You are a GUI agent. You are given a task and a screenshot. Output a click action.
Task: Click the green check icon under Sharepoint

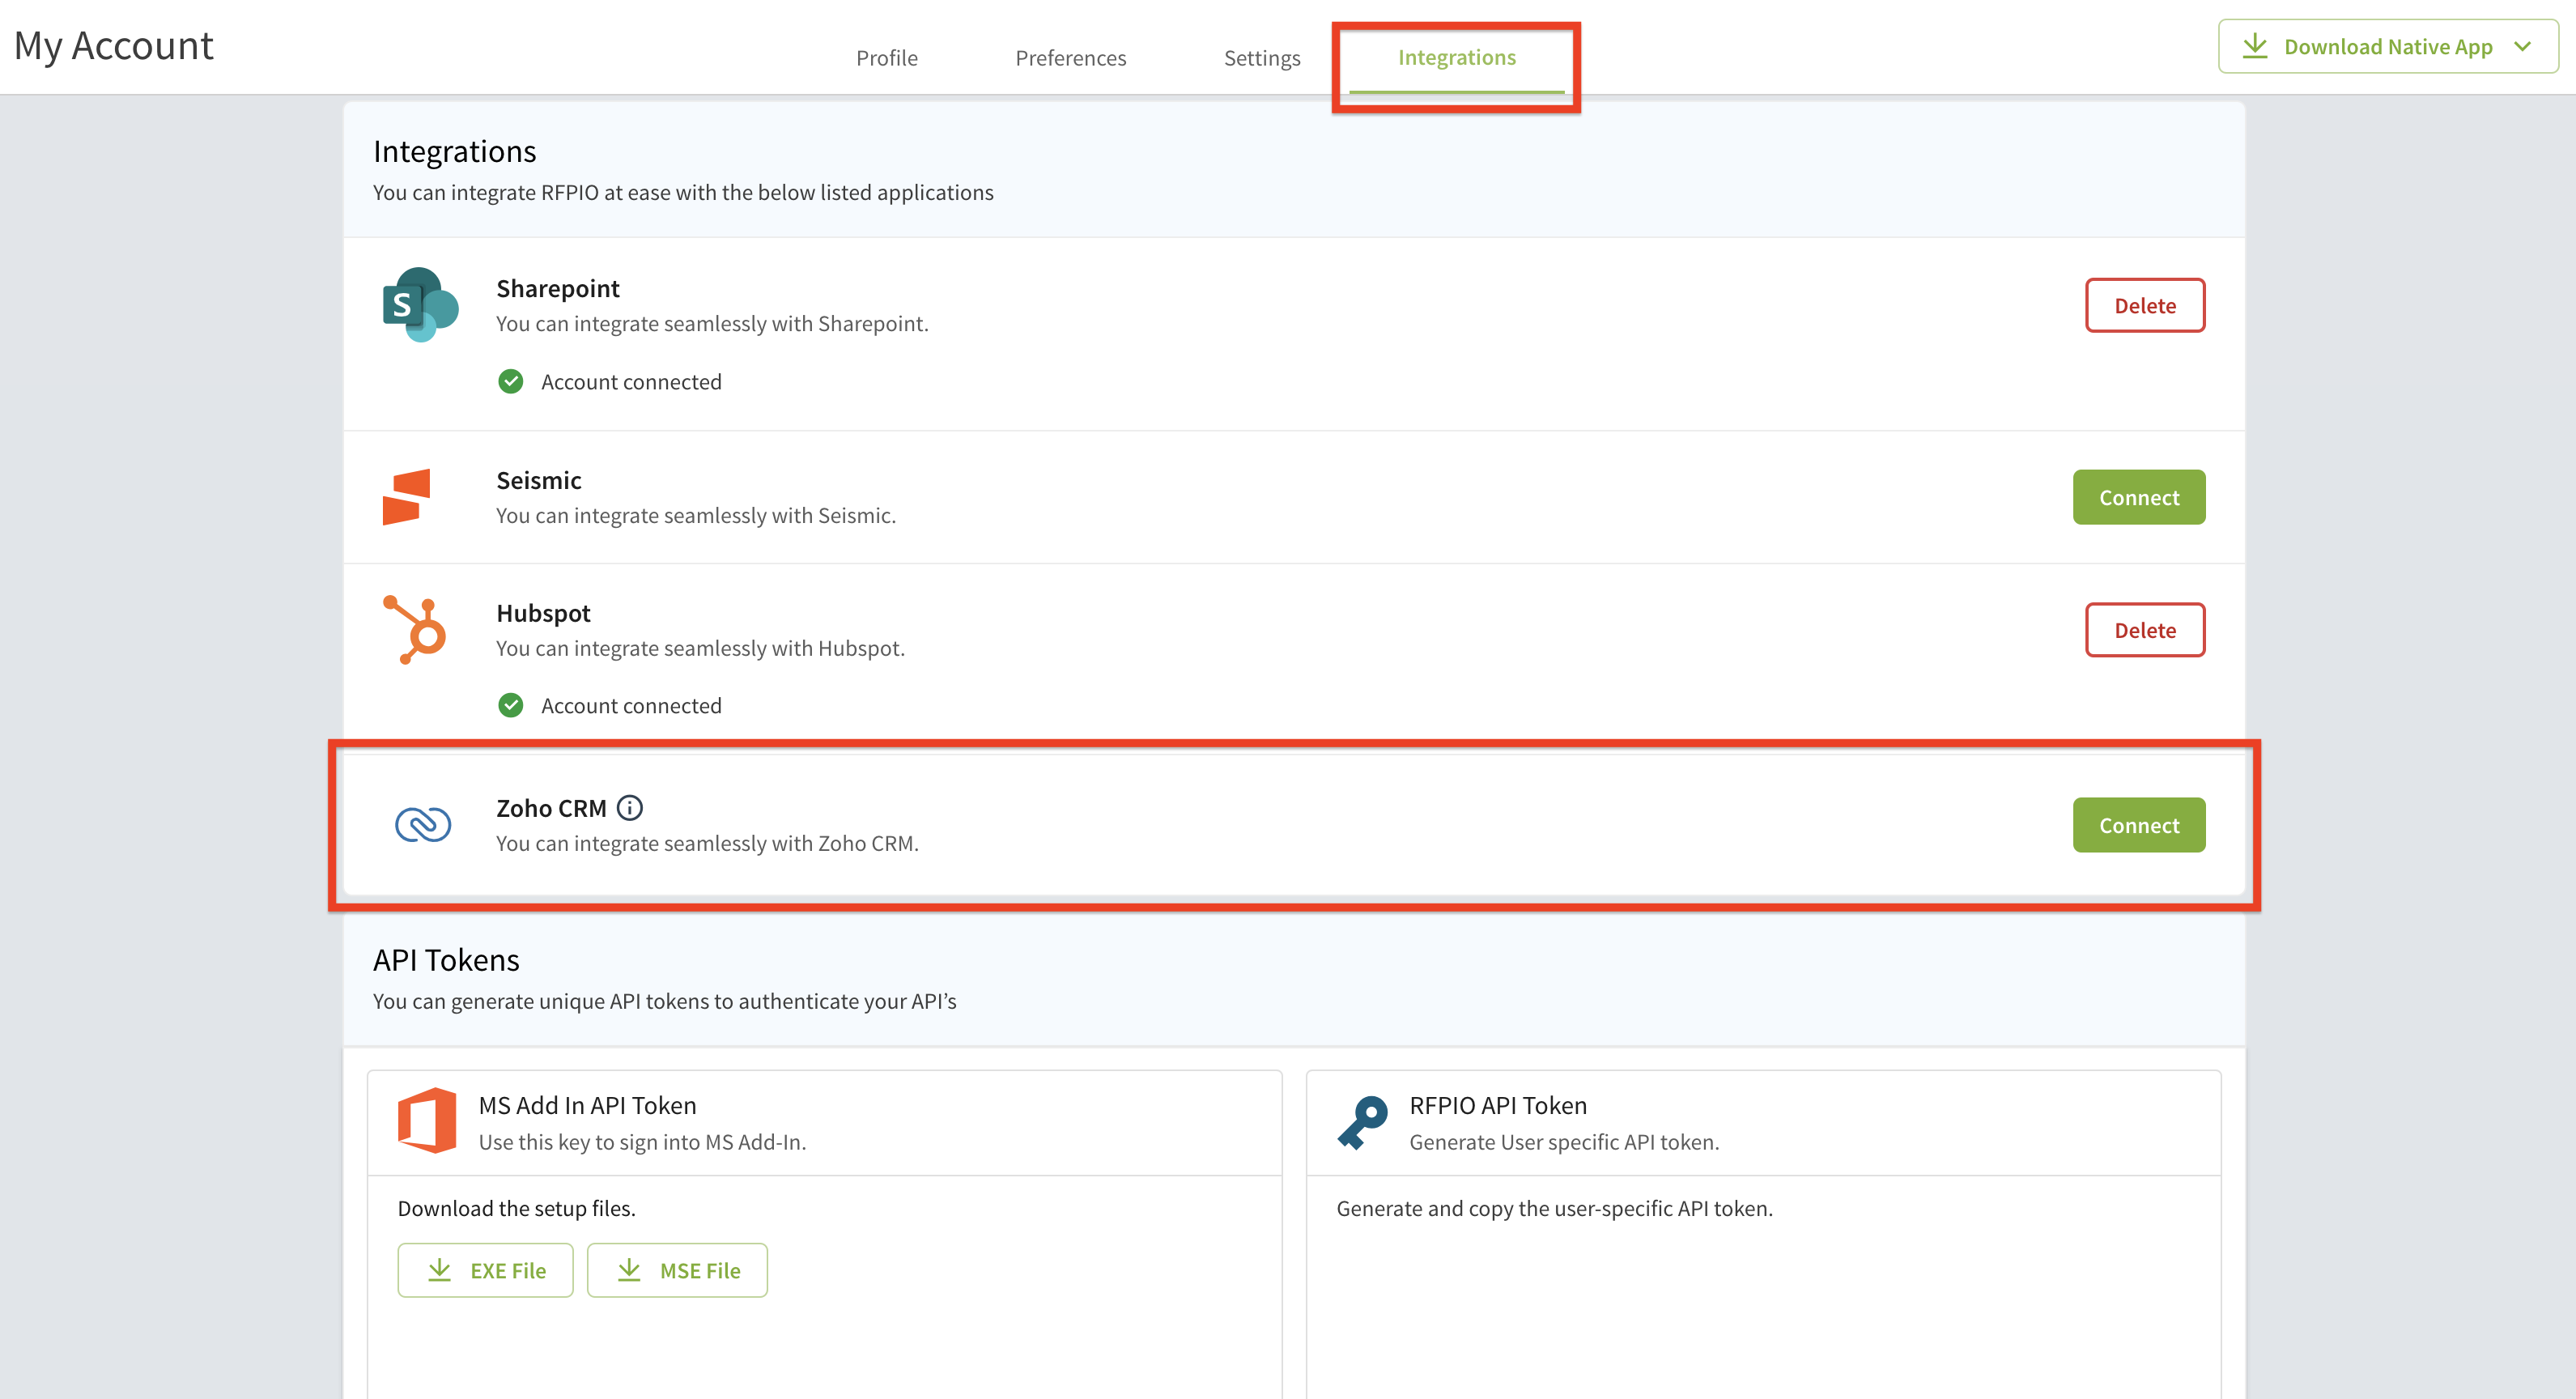(510, 381)
